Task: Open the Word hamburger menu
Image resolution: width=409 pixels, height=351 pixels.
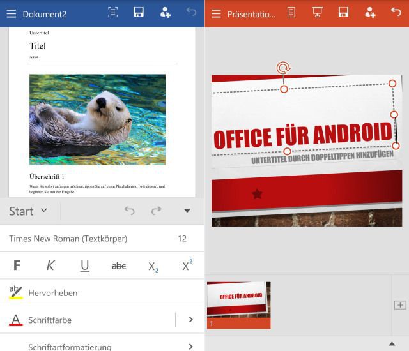Action: click(12, 13)
